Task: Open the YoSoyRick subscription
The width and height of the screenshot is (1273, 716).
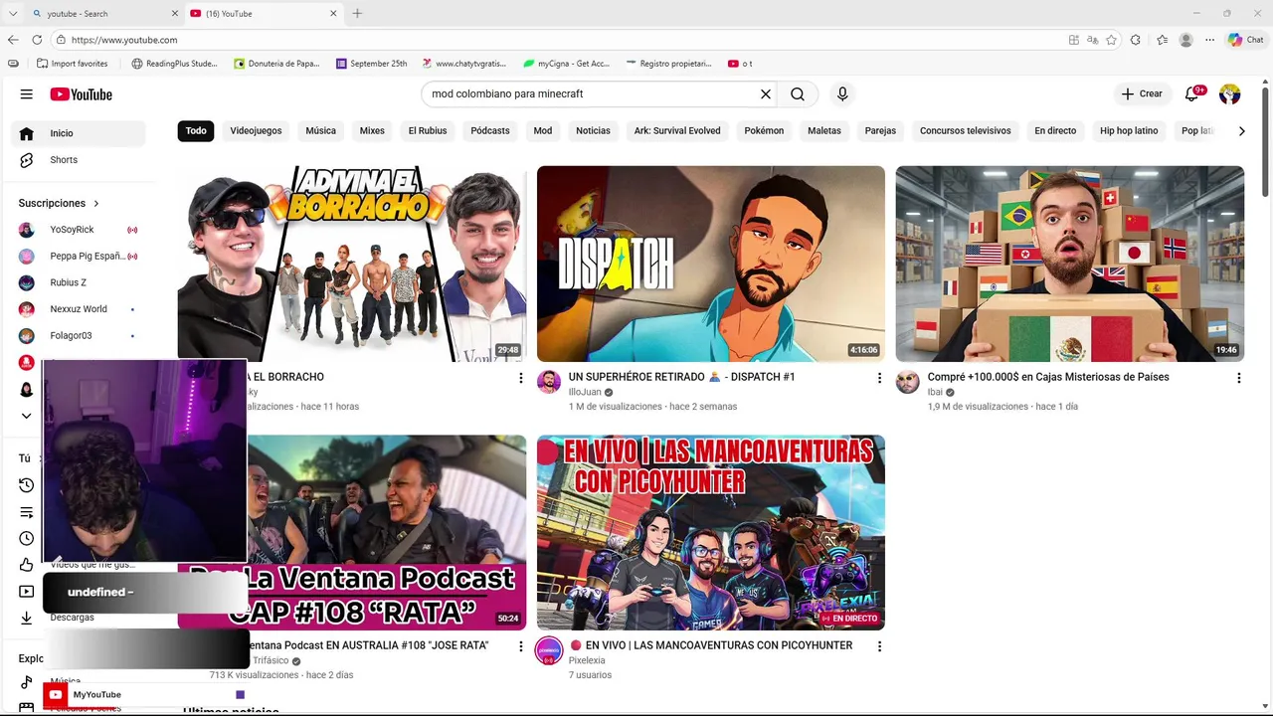Action: [x=79, y=230]
